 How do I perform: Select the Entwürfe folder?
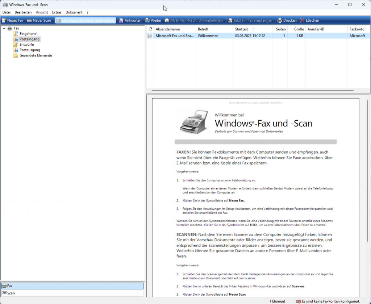pos(27,44)
